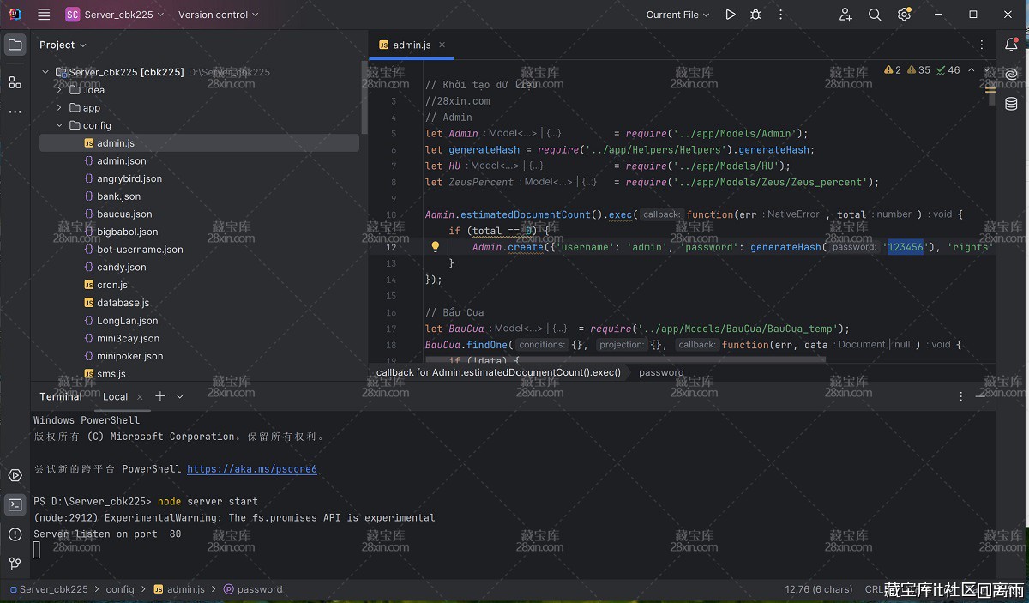
Task: Open the terminal shell options dropdown
Action: point(180,396)
